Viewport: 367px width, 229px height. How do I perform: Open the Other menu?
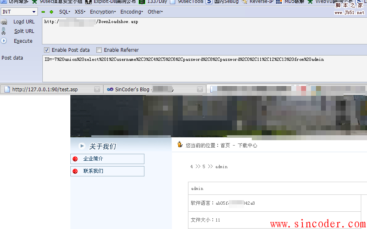155,12
